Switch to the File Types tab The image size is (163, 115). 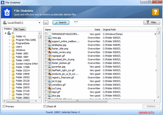(x=19, y=29)
